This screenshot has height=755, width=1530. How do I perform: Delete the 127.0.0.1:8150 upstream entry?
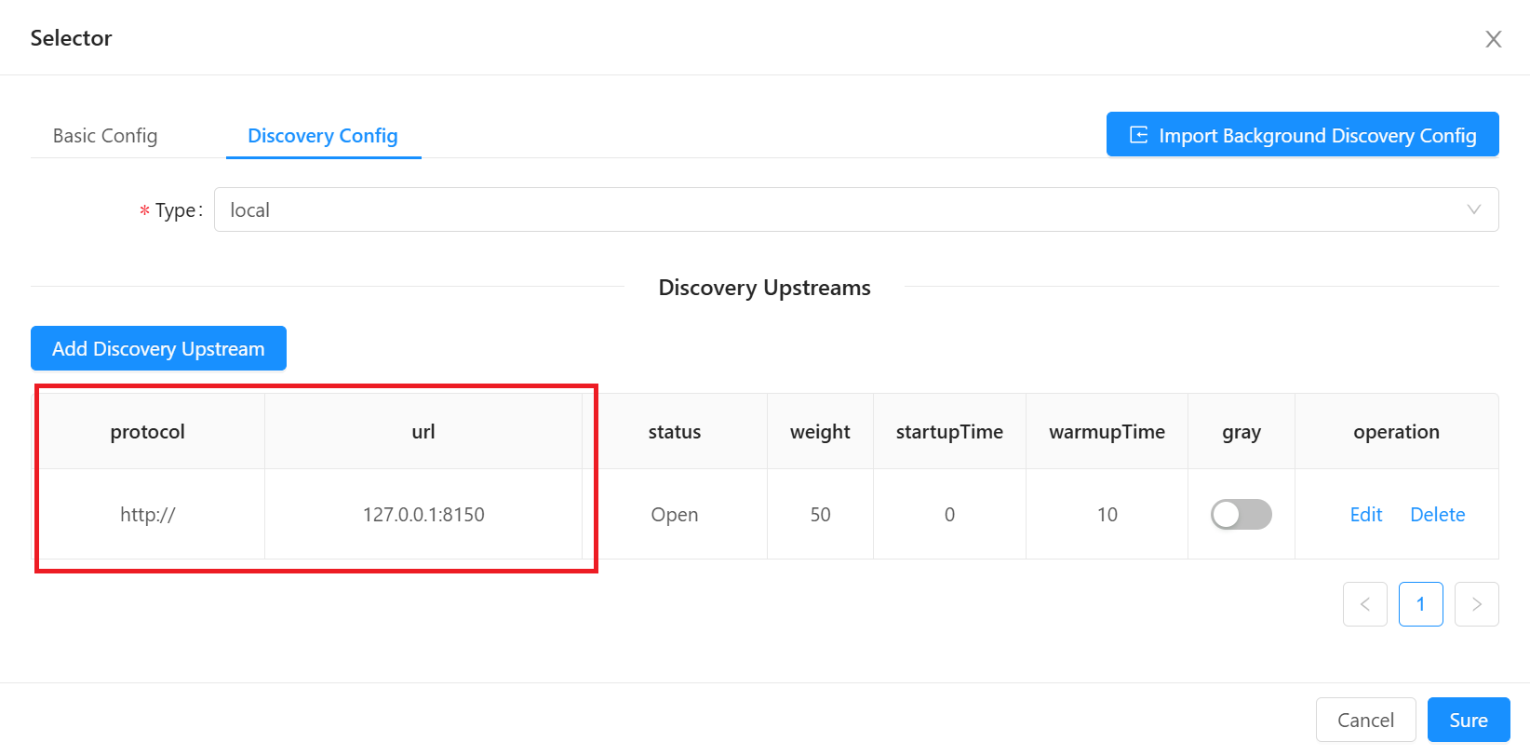[x=1437, y=515]
